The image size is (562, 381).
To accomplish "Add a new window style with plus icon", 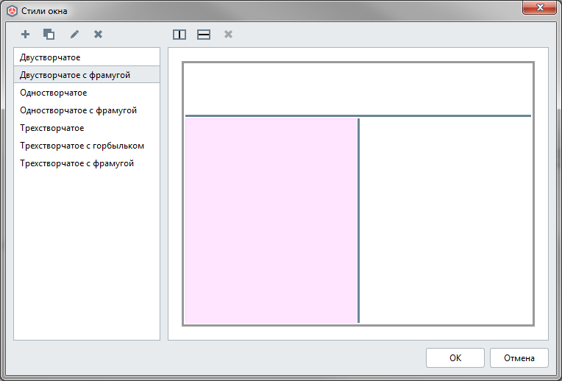I will tap(25, 35).
